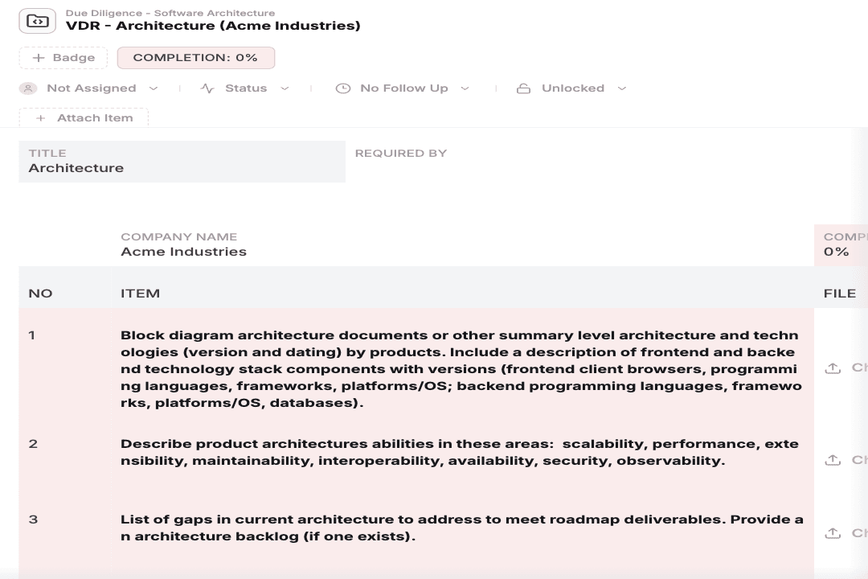Click the Not Assigned avatar icon
Viewport: 868px width, 579px height.
27,88
